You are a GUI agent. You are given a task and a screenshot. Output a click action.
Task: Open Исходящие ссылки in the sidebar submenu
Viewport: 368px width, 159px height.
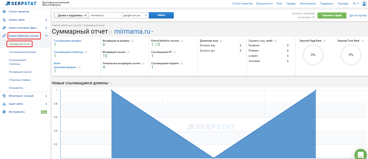pos(20,72)
